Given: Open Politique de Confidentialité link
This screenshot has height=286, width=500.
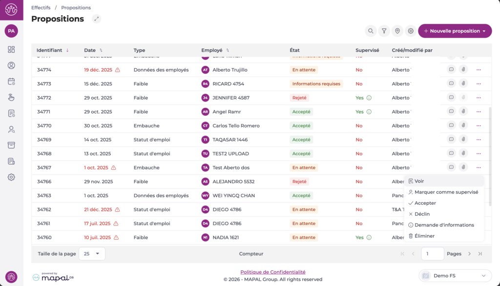Looking at the screenshot, I should click(272, 272).
